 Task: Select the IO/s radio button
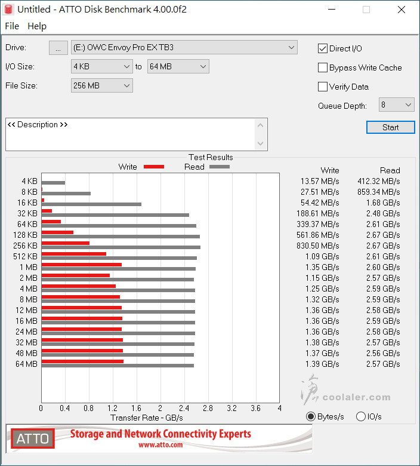pyautogui.click(x=360, y=416)
